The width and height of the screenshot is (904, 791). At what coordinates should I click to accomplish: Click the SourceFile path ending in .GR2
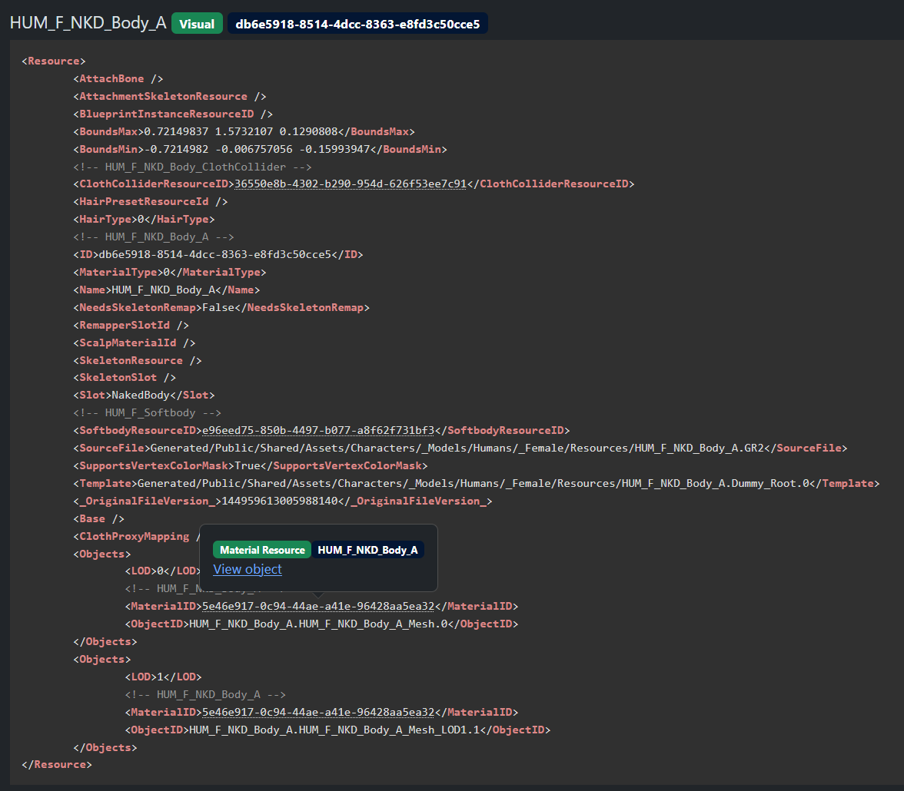tap(457, 448)
